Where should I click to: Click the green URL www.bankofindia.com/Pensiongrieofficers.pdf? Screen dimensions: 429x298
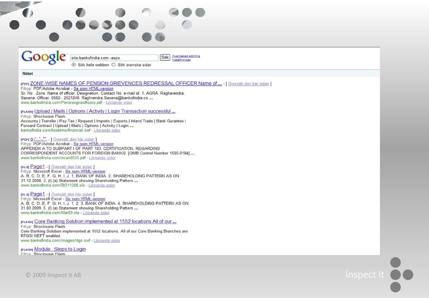click(x=62, y=102)
